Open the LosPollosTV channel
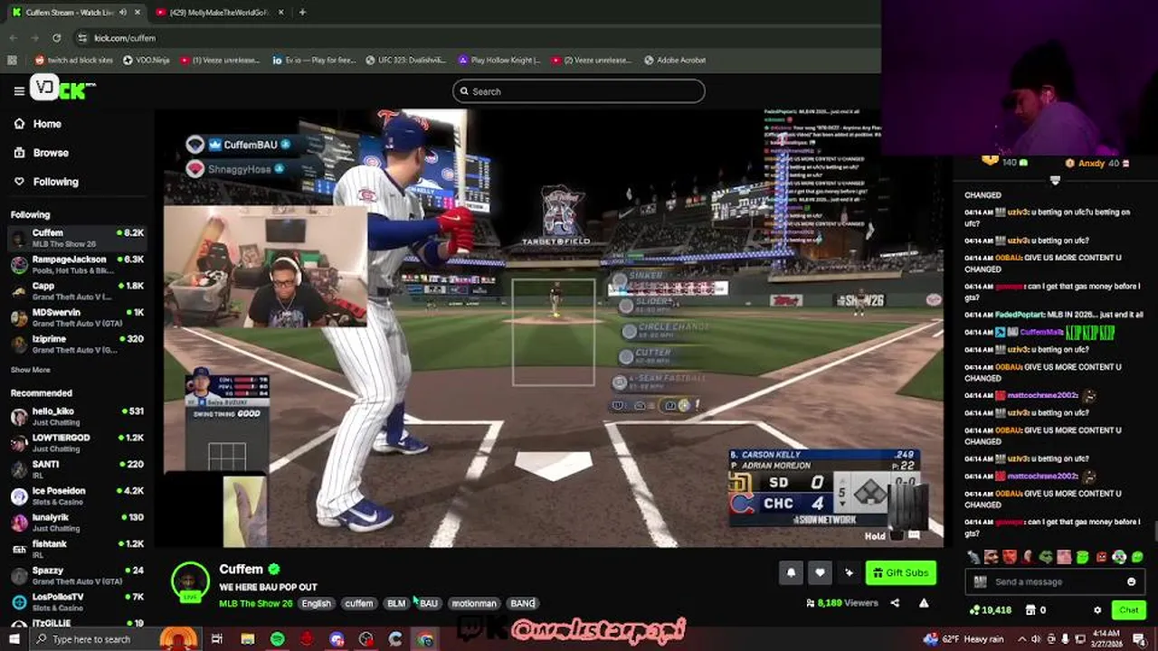Image resolution: width=1158 pixels, height=651 pixels. (77, 601)
